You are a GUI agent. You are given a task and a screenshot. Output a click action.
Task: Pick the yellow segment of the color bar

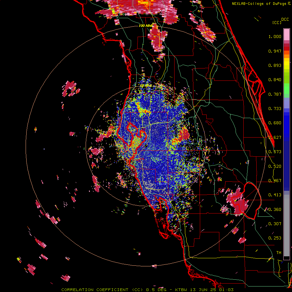point(286,64)
